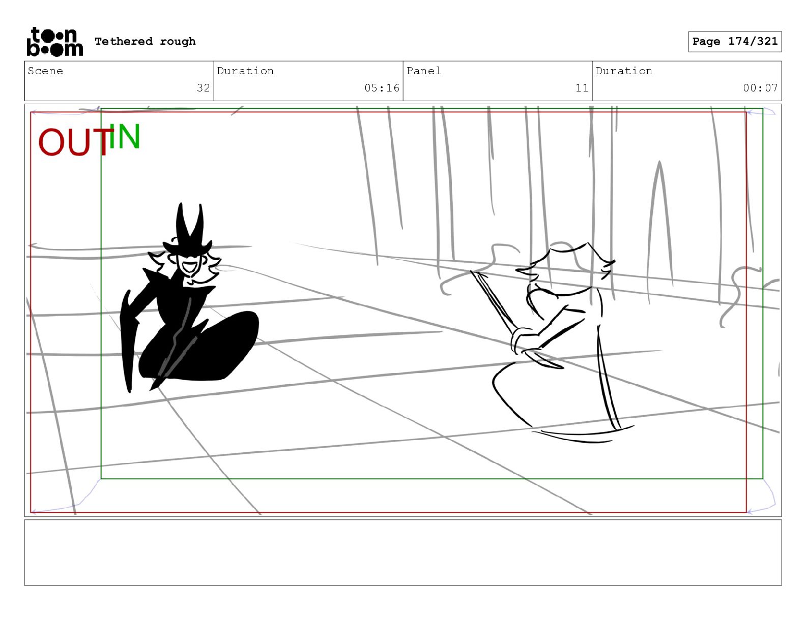Select the scene duration 05:16
This screenshot has width=806, height=622.
[x=382, y=88]
